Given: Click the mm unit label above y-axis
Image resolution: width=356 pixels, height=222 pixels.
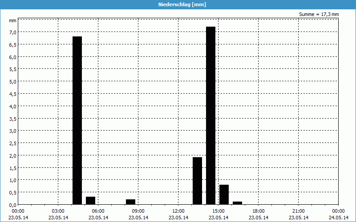Looking at the screenshot, I should [x=12, y=20].
